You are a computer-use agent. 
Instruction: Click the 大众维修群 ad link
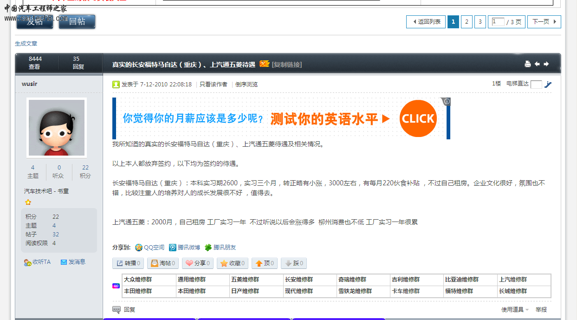coord(138,280)
